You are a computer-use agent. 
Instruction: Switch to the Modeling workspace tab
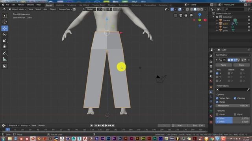pyautogui.click(x=60, y=5)
